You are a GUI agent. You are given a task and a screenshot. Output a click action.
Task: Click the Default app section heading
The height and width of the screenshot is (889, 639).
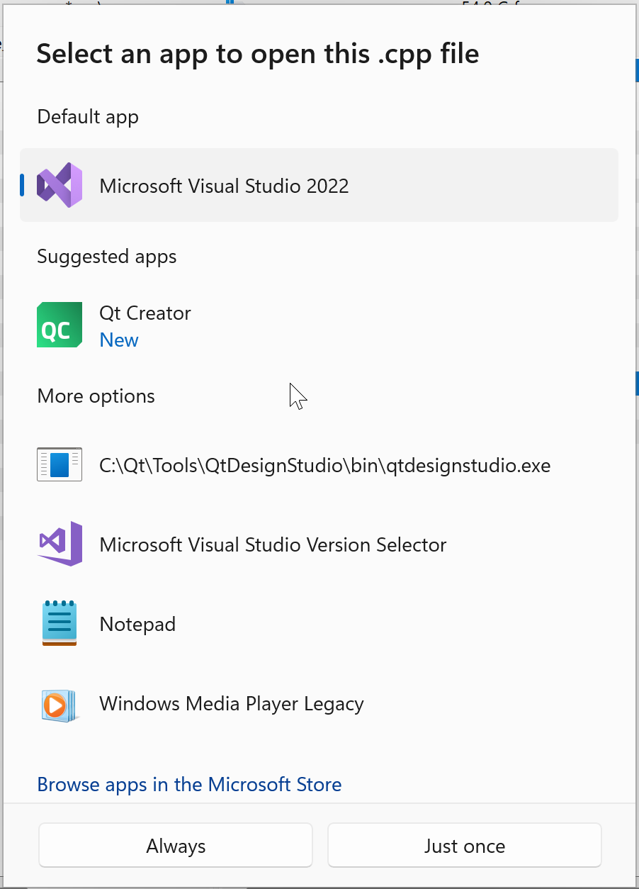tap(88, 116)
